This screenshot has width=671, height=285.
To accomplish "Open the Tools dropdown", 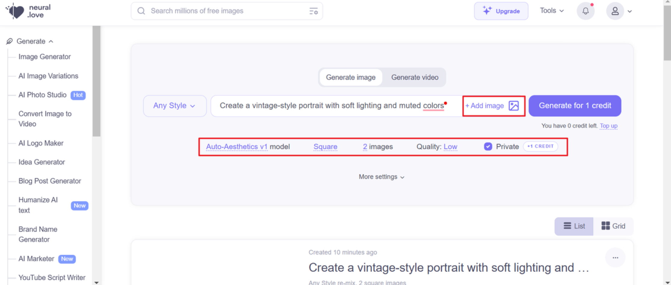I will click(551, 11).
